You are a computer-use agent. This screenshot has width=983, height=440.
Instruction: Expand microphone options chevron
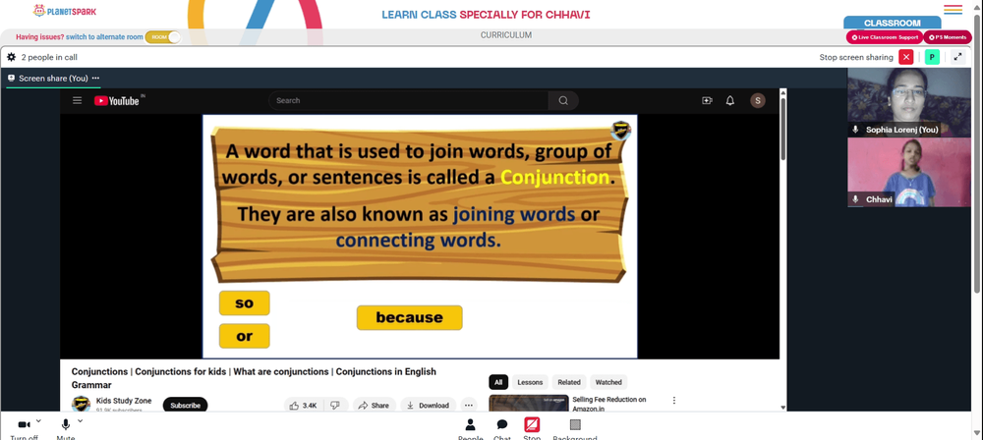80,421
